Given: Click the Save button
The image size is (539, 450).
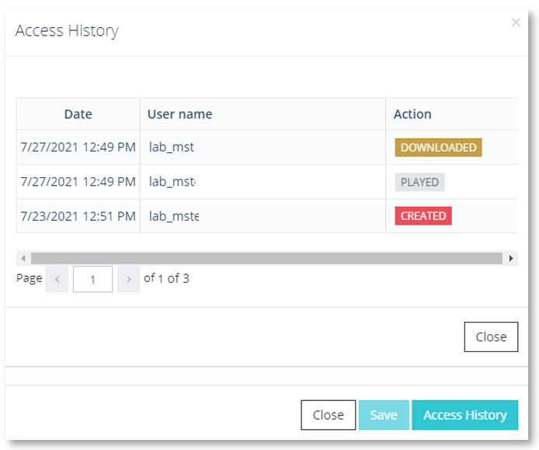Looking at the screenshot, I should (x=384, y=415).
